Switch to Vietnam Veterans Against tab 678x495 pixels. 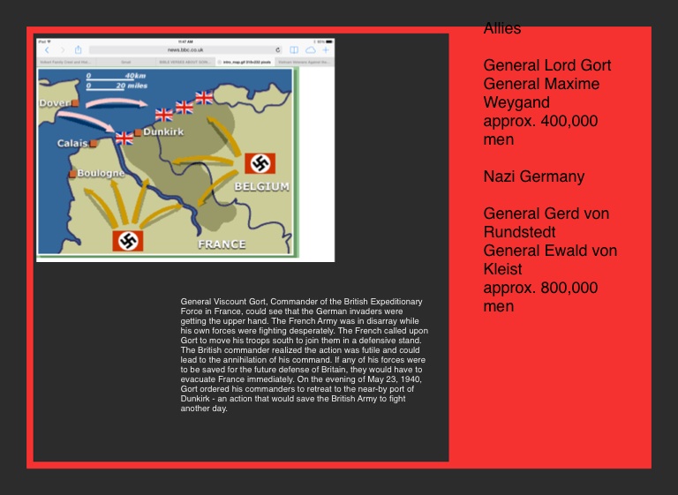(304, 63)
